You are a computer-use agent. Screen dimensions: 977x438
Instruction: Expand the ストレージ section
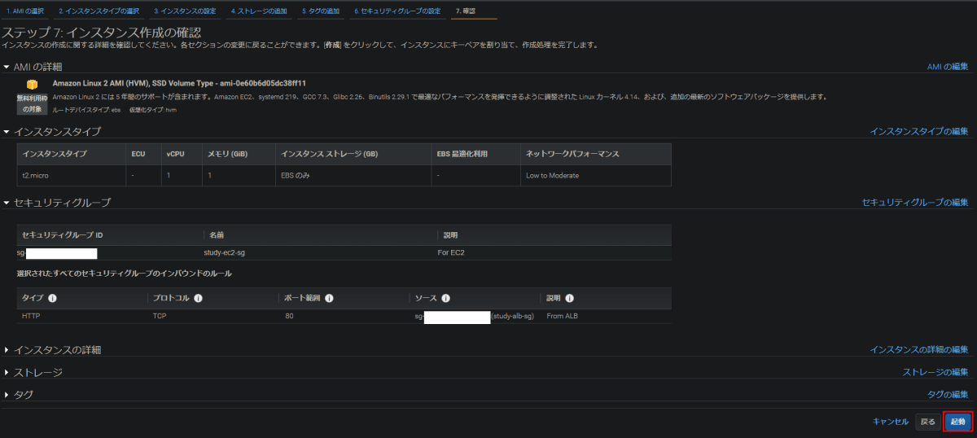(7, 372)
